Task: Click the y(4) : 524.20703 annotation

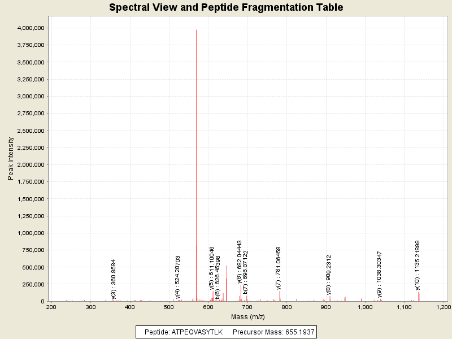Action: coord(178,276)
